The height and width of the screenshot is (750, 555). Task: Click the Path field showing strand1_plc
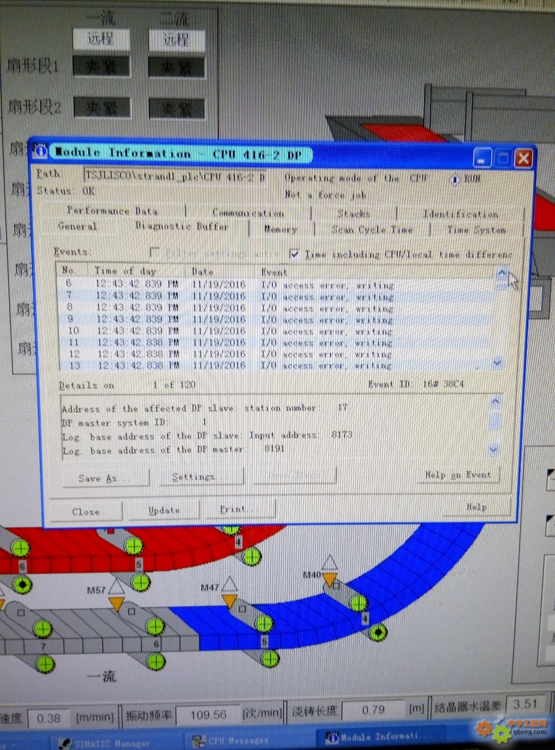coord(175,175)
